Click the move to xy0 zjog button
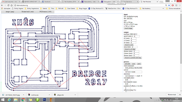This screenshot has height=102, width=182. (x=130, y=49)
